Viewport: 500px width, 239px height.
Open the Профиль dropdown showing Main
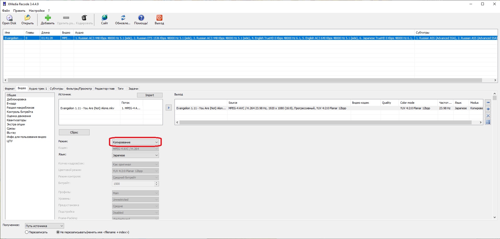135,193
